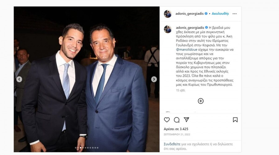This screenshot has width=279, height=155.
Task: Open the three-dots more options menu
Action: tap(235, 14)
